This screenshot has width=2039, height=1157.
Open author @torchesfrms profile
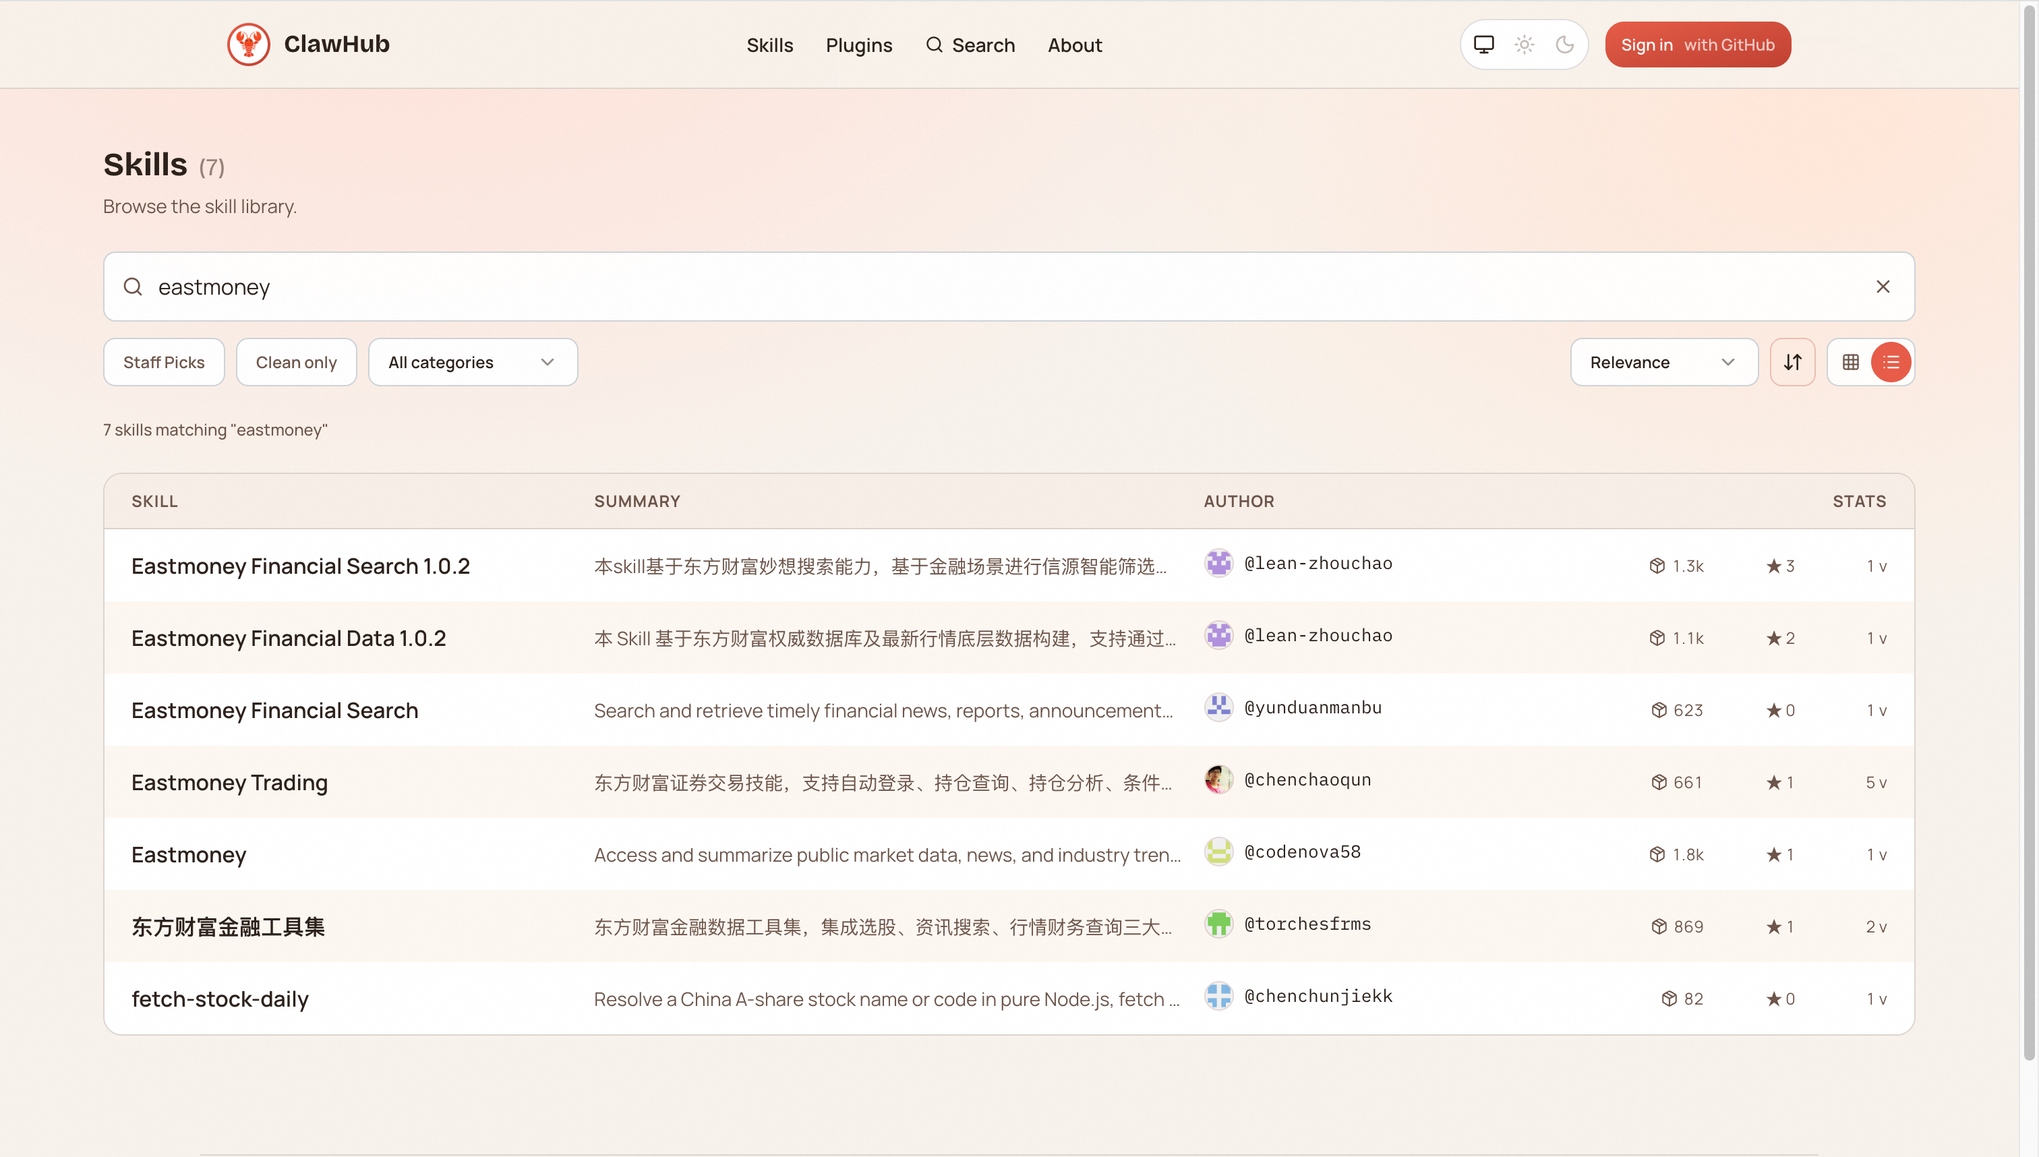[x=1308, y=924]
